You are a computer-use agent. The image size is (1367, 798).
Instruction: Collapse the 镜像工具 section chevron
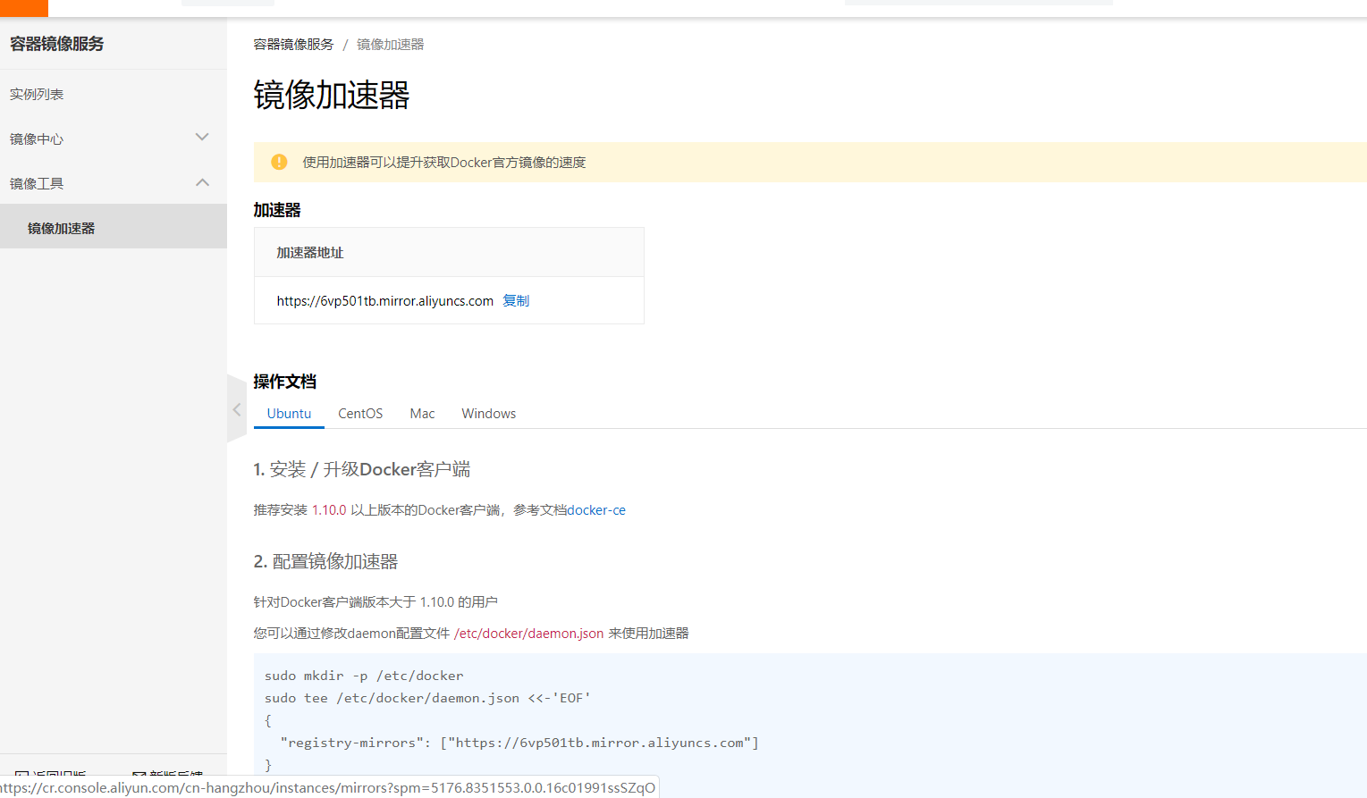click(203, 181)
